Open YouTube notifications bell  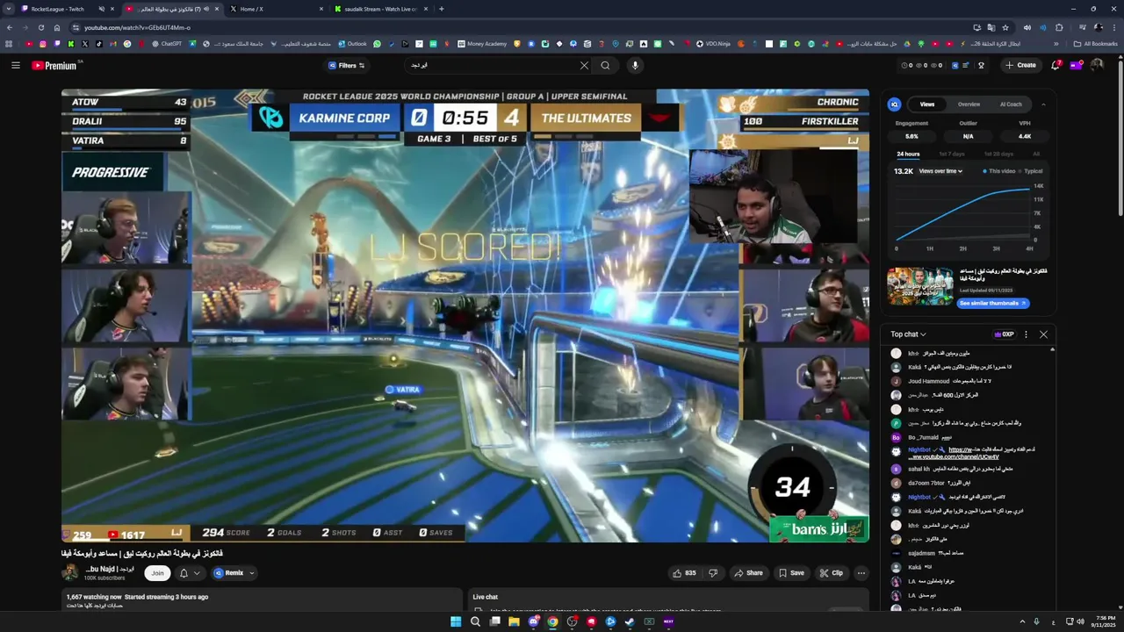pyautogui.click(x=1056, y=65)
